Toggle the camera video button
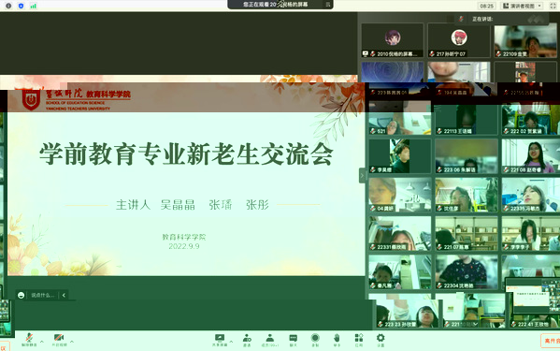The height and width of the screenshot is (351, 560). tap(59, 340)
